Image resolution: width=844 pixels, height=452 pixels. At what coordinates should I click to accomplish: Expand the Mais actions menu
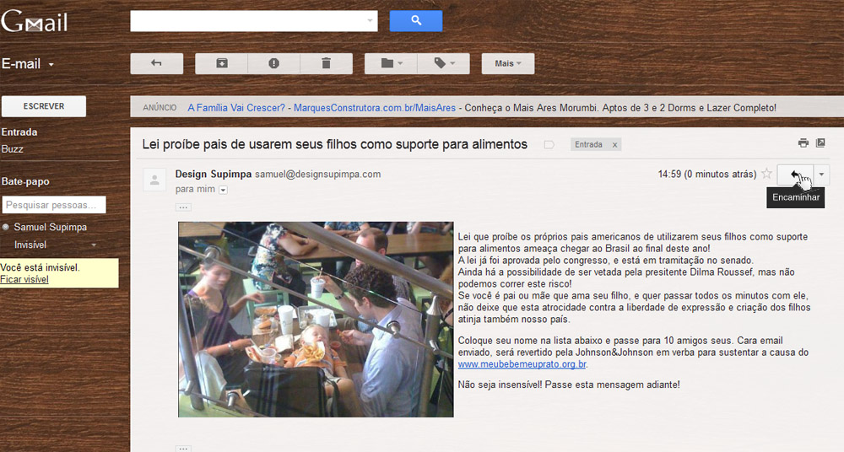pos(508,63)
